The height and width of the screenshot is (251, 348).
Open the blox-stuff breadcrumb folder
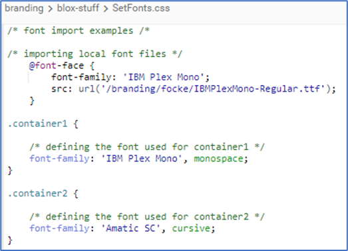pos(78,8)
